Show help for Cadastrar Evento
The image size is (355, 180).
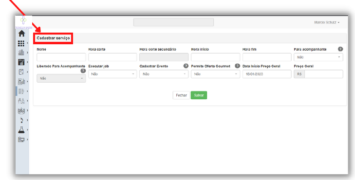point(186,66)
